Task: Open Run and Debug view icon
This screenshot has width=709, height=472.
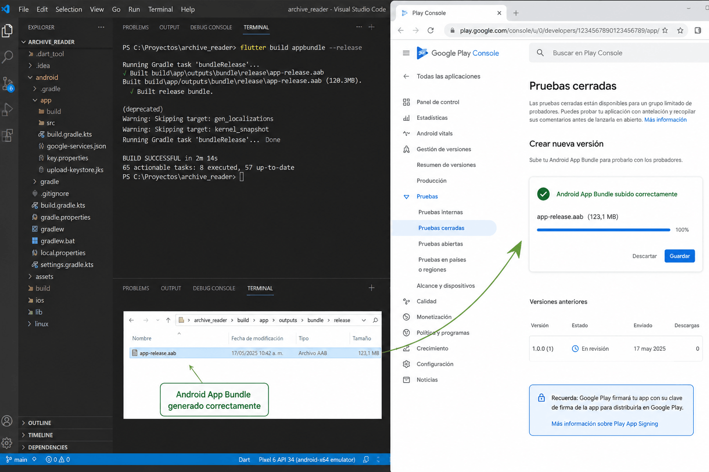Action: (7, 110)
